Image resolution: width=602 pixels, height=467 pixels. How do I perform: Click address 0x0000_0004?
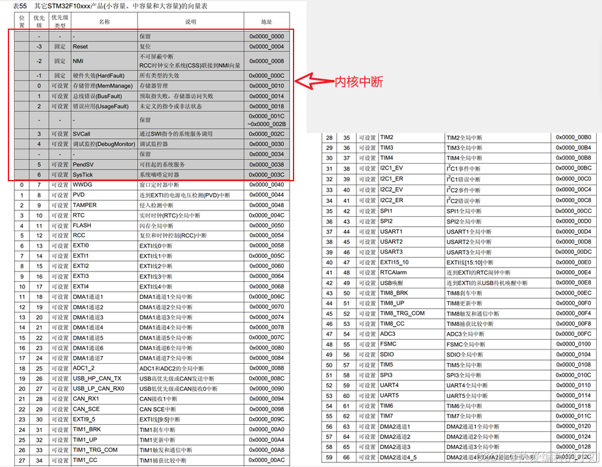[x=266, y=47]
